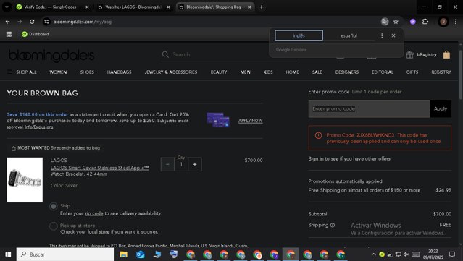Open the SHOES menu
Screen dimensions: 463x261
(x=87, y=72)
